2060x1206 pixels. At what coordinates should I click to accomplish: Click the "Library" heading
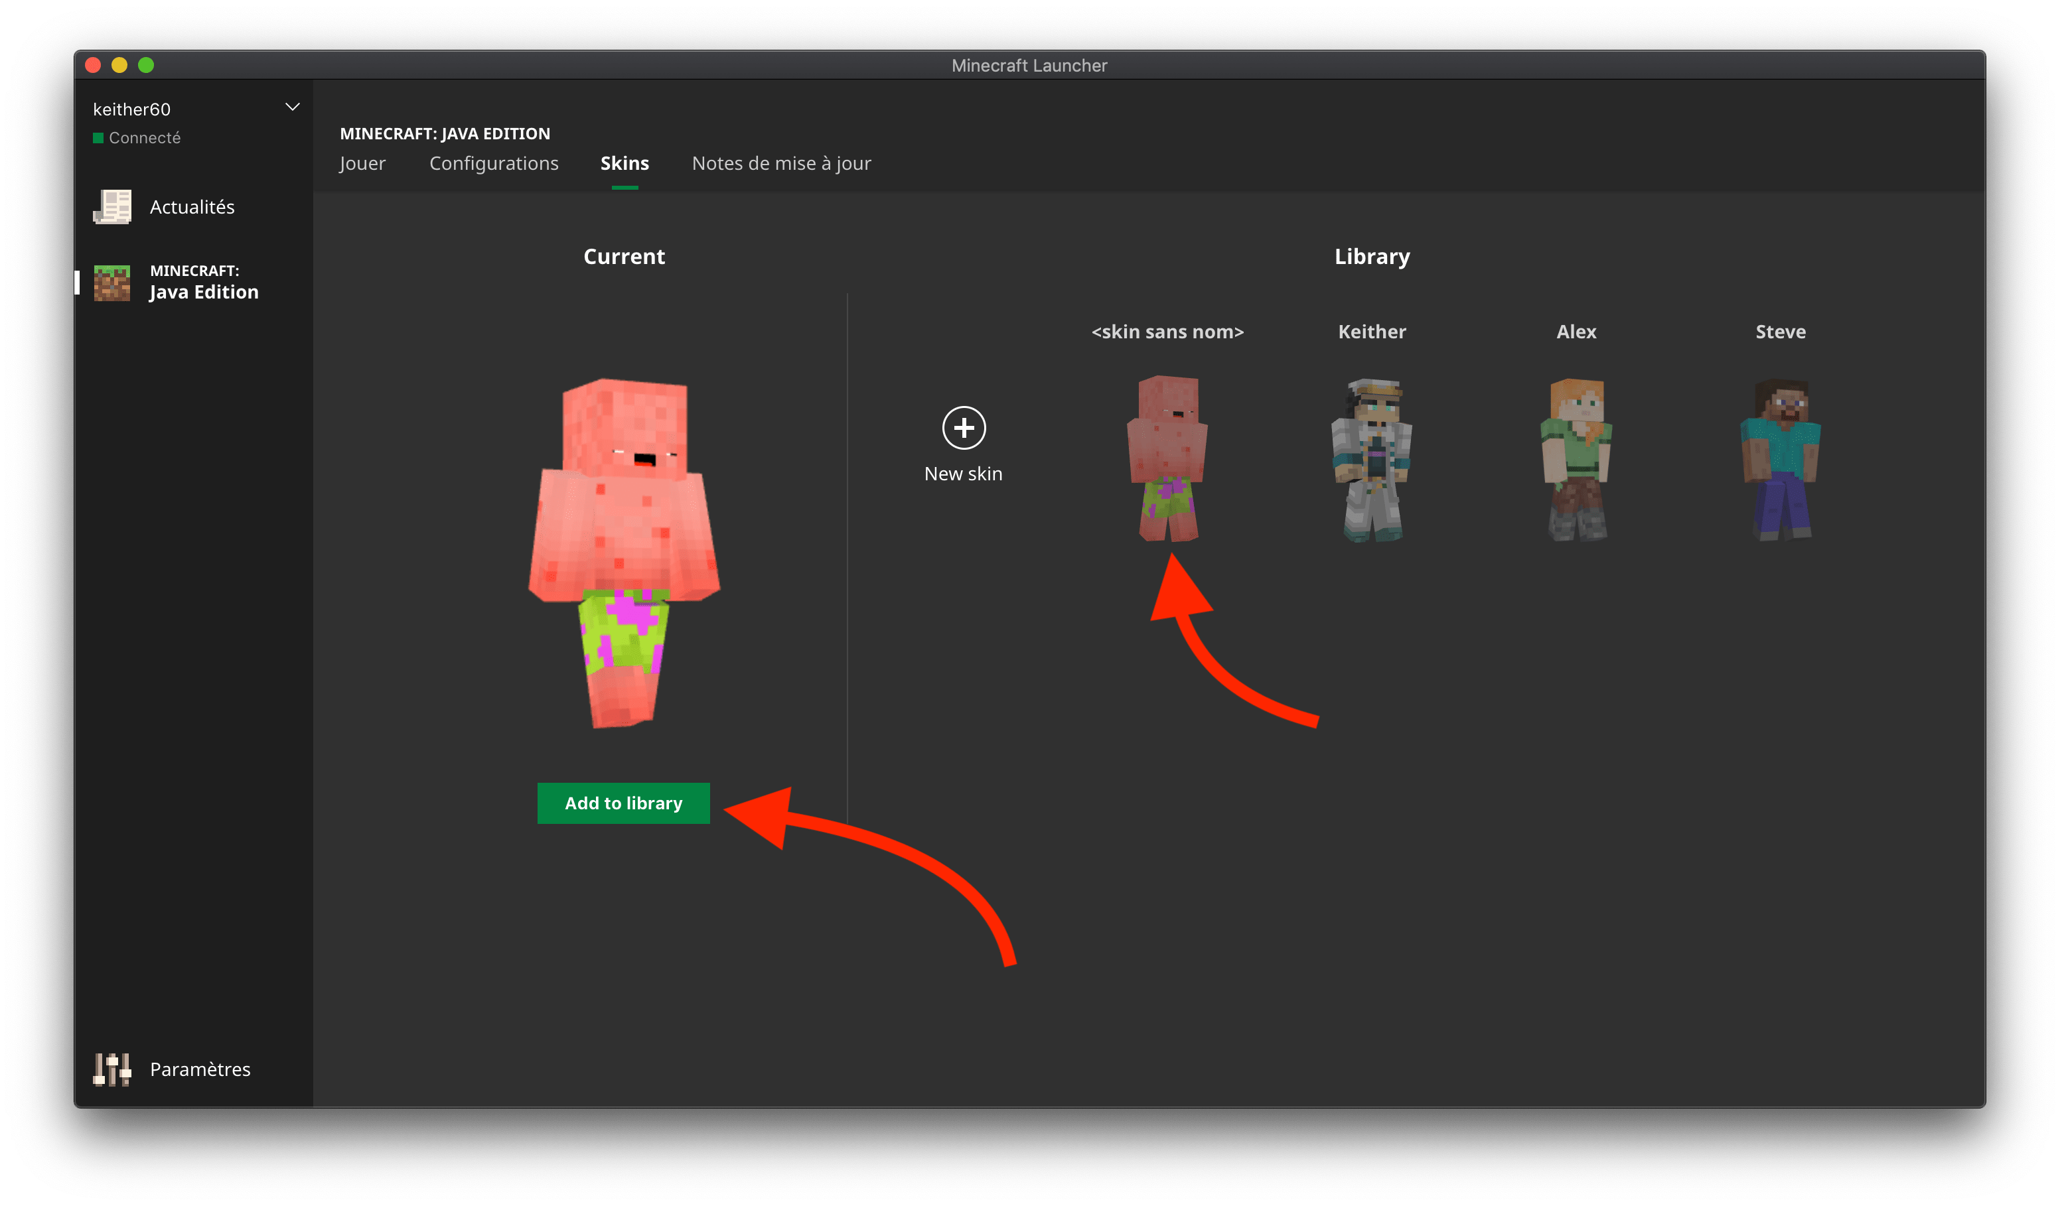[x=1372, y=257]
